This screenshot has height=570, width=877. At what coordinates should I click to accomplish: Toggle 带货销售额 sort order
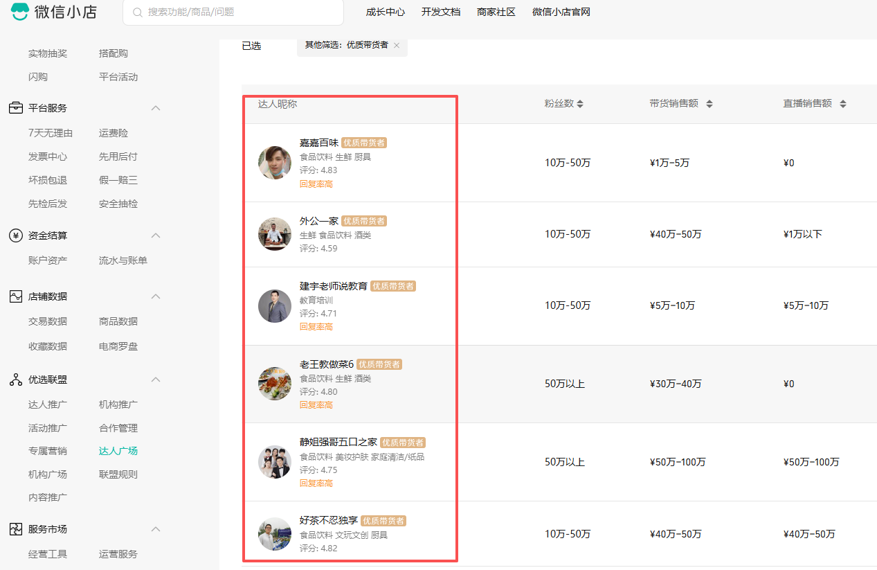coord(709,103)
